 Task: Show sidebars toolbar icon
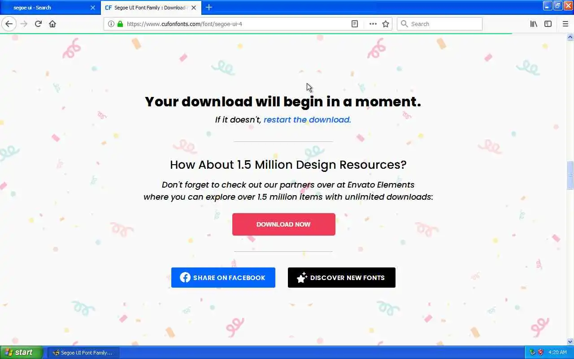click(x=548, y=24)
